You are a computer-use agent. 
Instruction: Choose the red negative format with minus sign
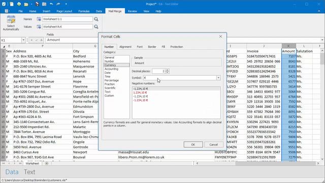[x=176, y=100]
